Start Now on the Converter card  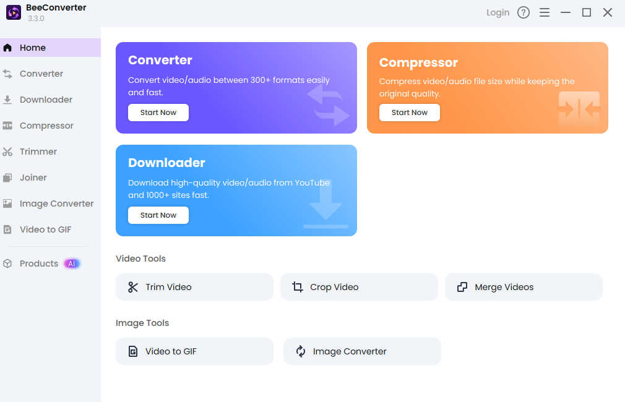click(158, 112)
